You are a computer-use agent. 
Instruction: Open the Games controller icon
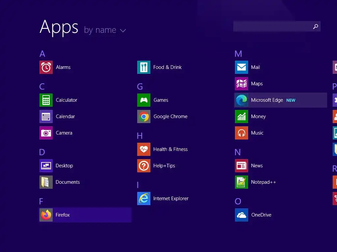(144, 100)
